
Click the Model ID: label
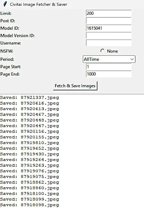pos(10,28)
